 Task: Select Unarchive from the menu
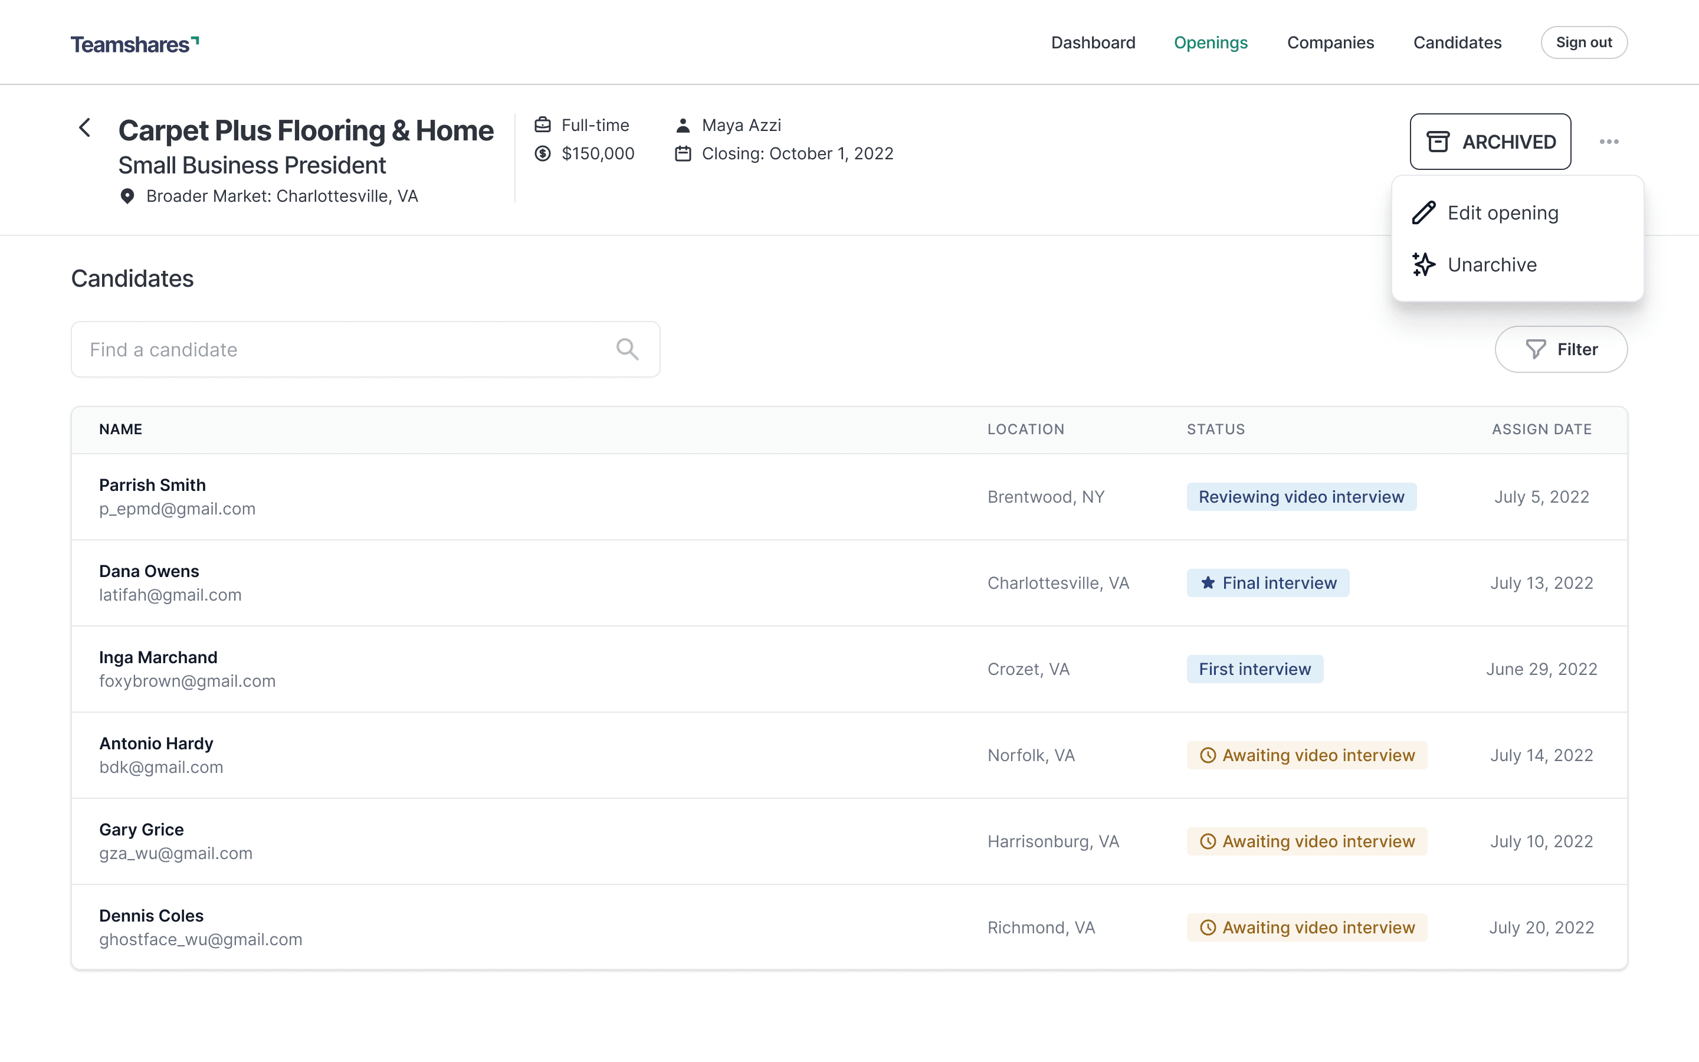1492,265
